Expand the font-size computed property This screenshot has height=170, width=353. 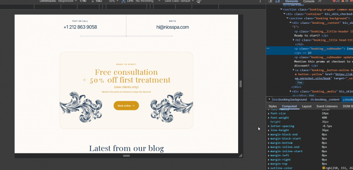click(x=268, y=113)
